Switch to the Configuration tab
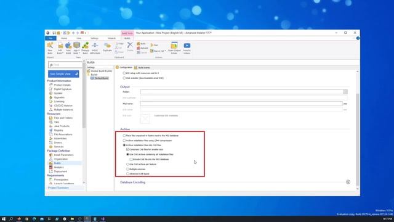The width and height of the screenshot is (394, 222). click(x=124, y=67)
